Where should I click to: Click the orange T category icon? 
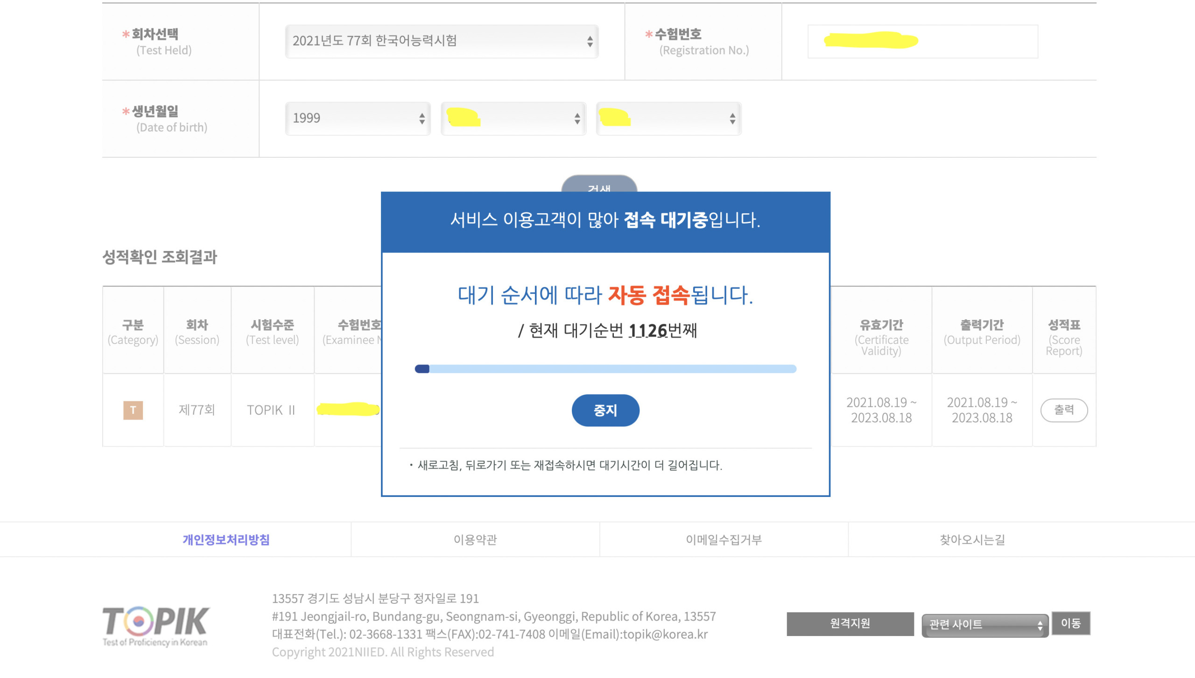(x=133, y=410)
